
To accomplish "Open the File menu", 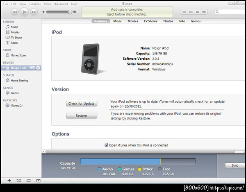I will pyautogui.click(x=6, y=4).
